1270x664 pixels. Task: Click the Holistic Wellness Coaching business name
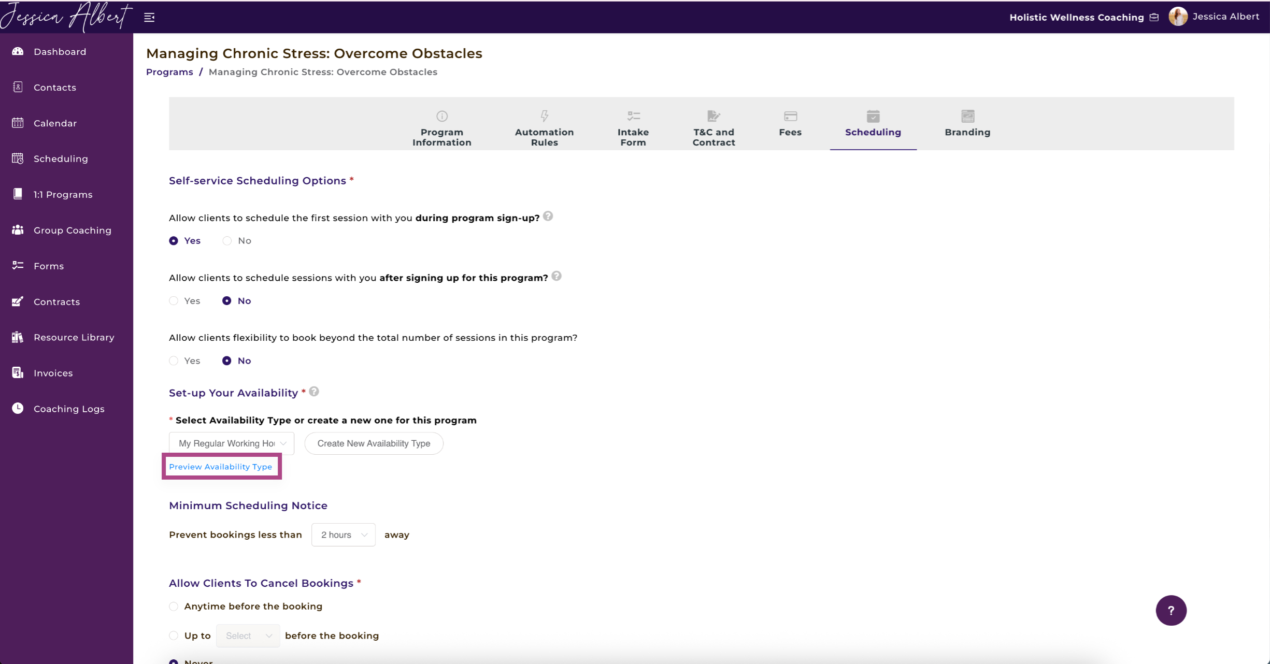point(1077,18)
